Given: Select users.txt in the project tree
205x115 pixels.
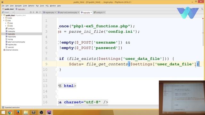Looking at the screenshot, I should (10, 47).
